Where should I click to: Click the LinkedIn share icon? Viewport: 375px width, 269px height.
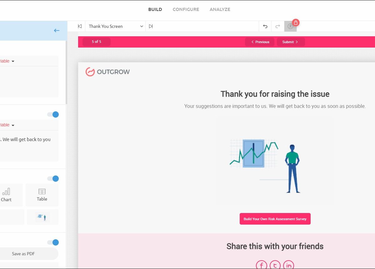[288, 265]
